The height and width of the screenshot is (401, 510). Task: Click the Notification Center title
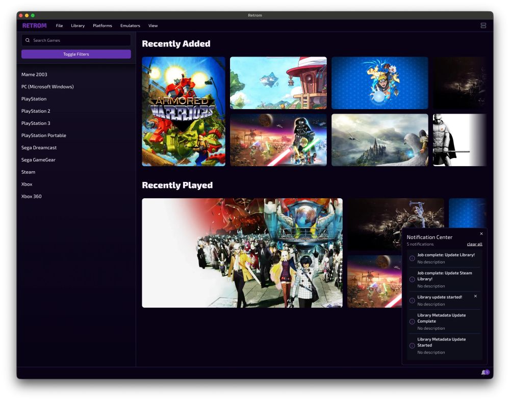[429, 237]
